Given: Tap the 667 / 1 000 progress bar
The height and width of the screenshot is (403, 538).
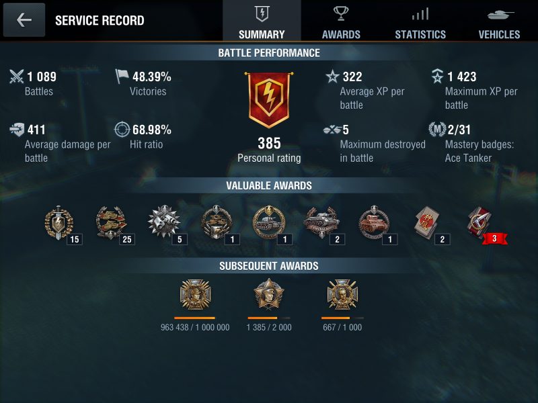Looking at the screenshot, I should pos(342,318).
